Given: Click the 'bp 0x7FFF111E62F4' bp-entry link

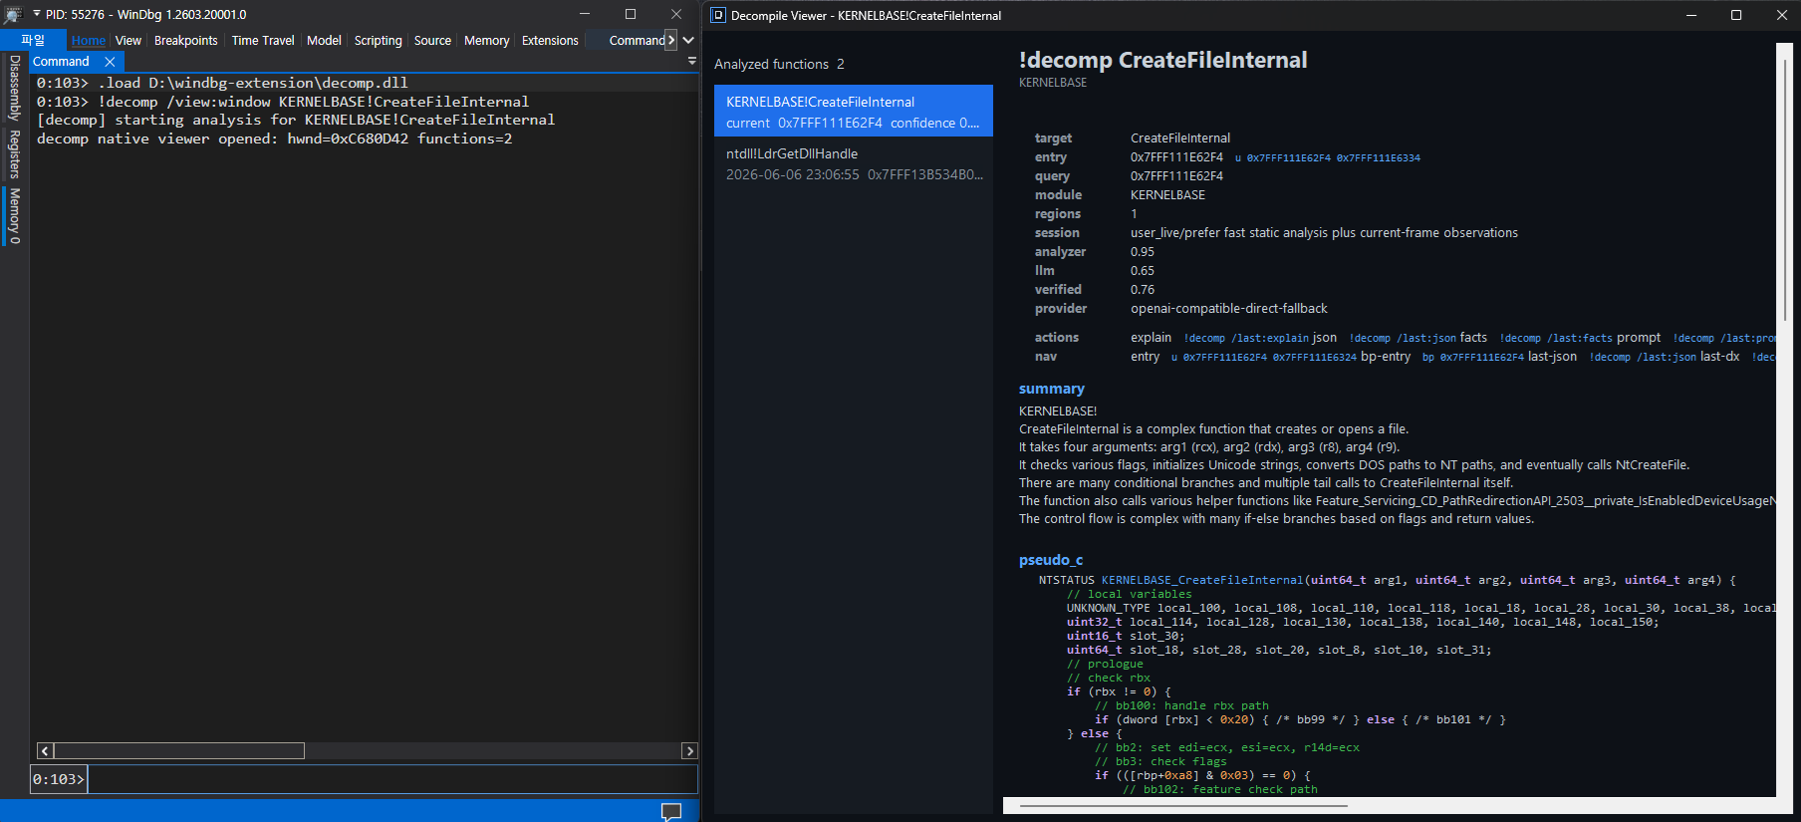Looking at the screenshot, I should tap(1473, 357).
